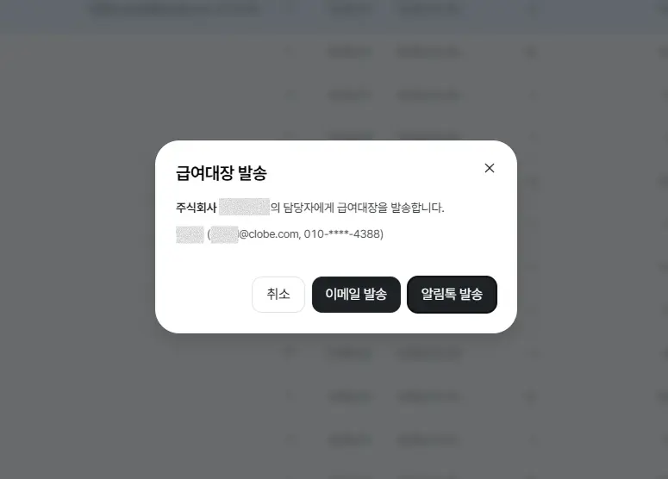Select the 급여대장 발송 dialog title
668x479 pixels.
(222, 173)
